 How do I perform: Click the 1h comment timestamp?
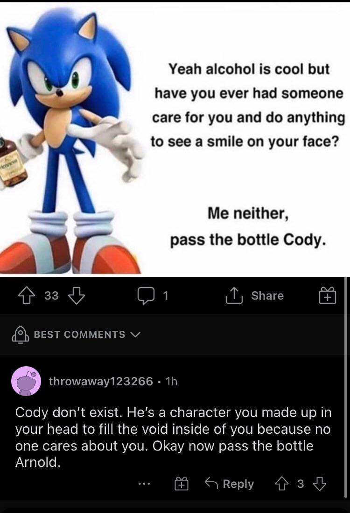pyautogui.click(x=171, y=381)
